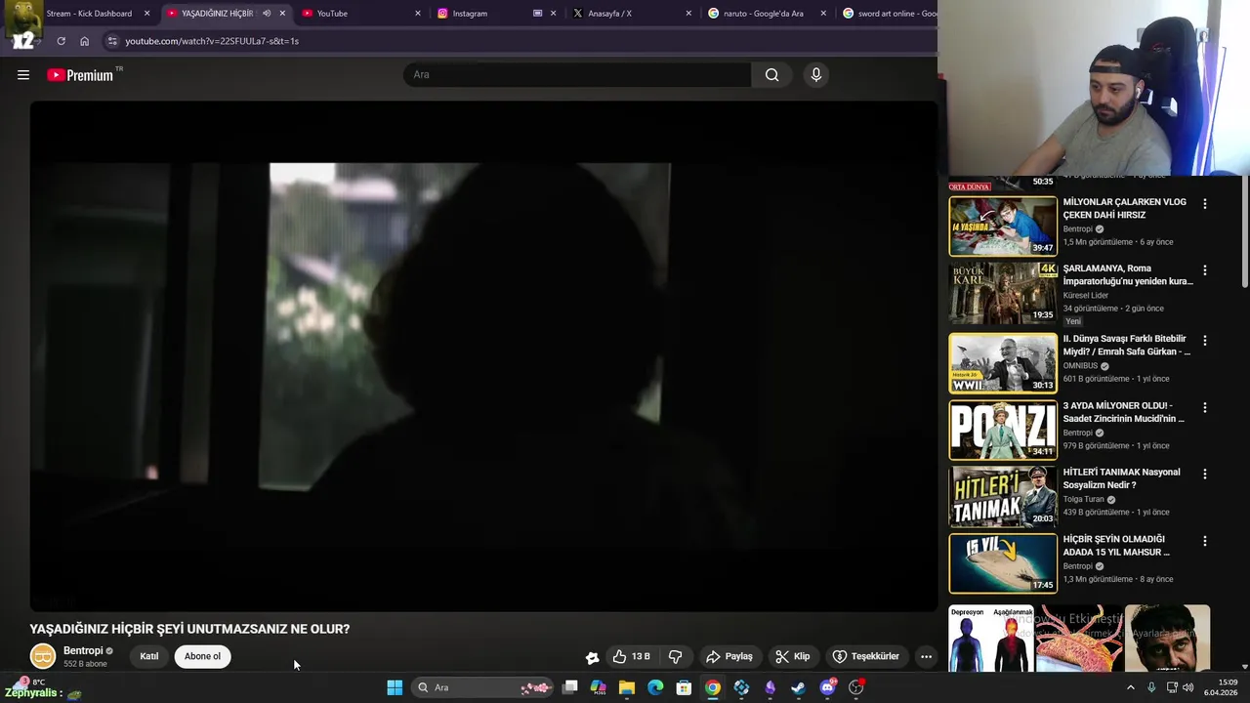This screenshot has width=1250, height=703.
Task: Open 15 YIL island video thumbnail
Action: 1003,563
